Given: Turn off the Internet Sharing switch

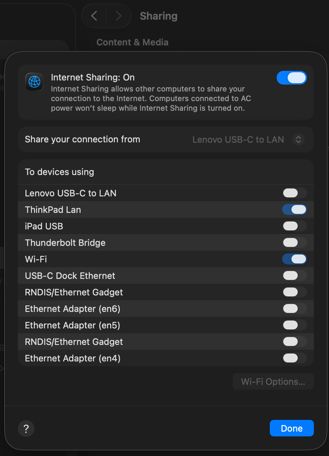Looking at the screenshot, I should pyautogui.click(x=291, y=78).
